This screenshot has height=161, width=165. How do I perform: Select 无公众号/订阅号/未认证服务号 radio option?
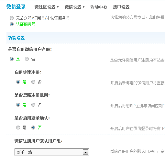(12, 18)
